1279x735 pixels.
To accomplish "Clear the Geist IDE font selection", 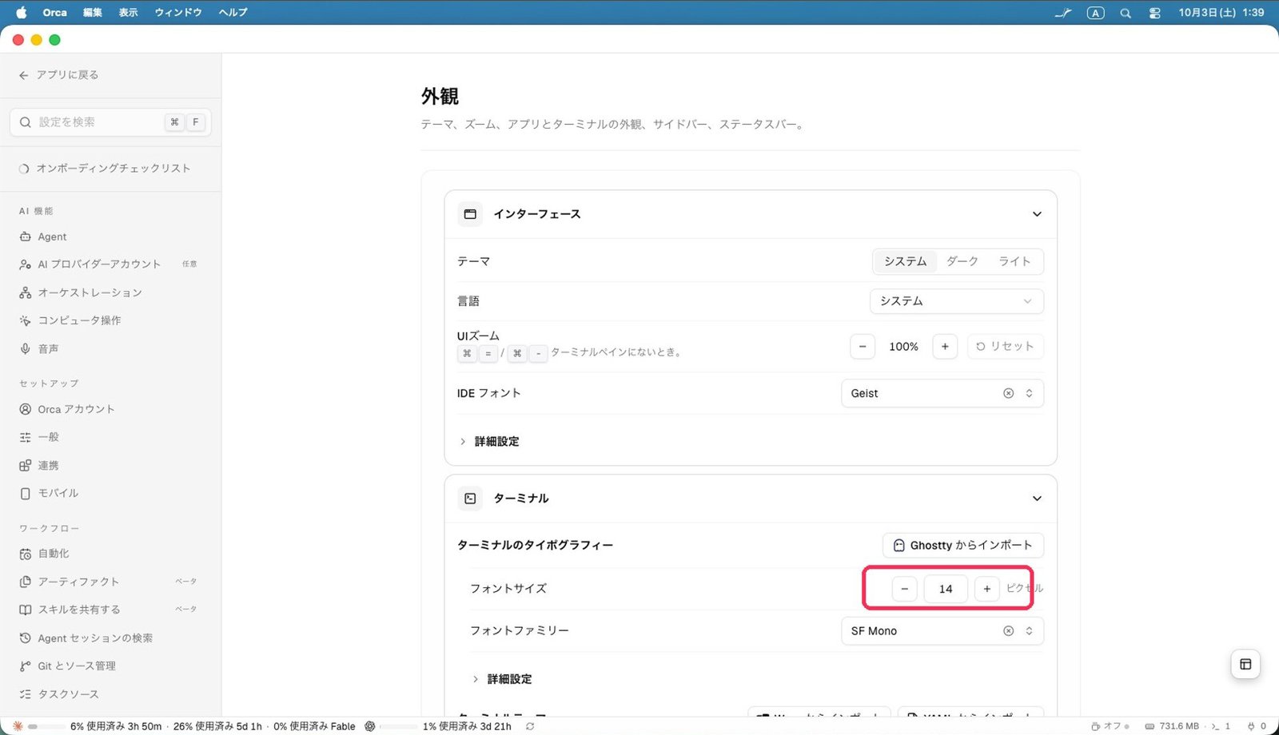I will point(1008,393).
